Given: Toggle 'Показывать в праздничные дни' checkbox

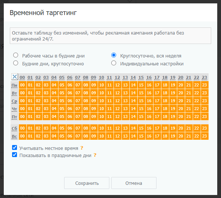Looking at the screenshot, I should point(14,155).
